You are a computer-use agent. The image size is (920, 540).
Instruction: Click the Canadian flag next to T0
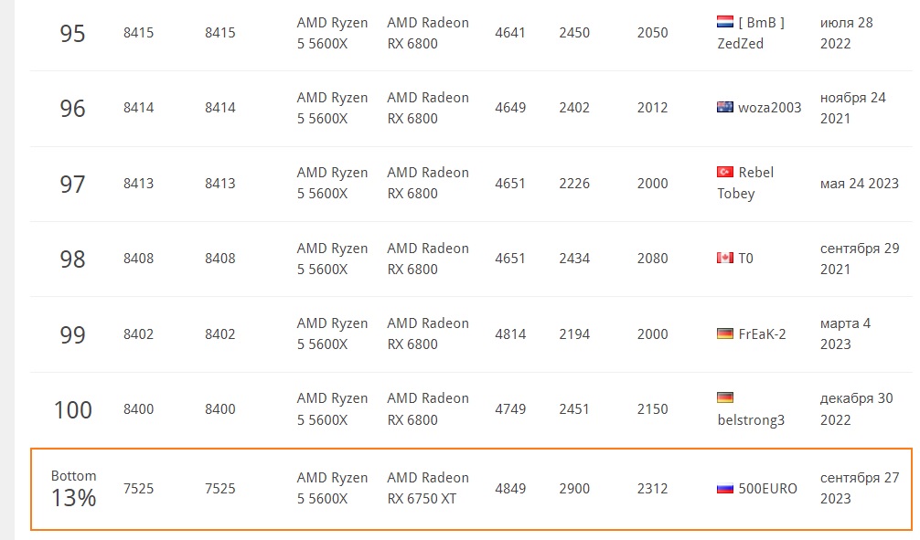point(725,259)
